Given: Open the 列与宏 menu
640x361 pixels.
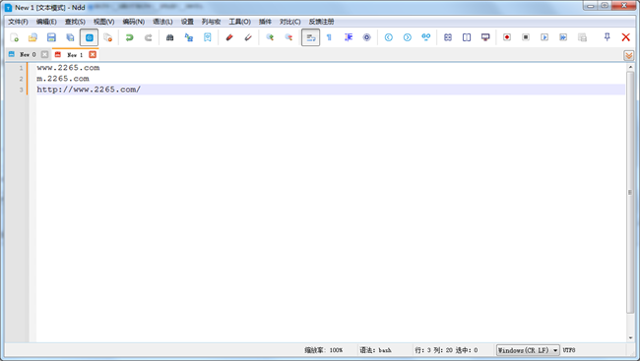Looking at the screenshot, I should [211, 22].
